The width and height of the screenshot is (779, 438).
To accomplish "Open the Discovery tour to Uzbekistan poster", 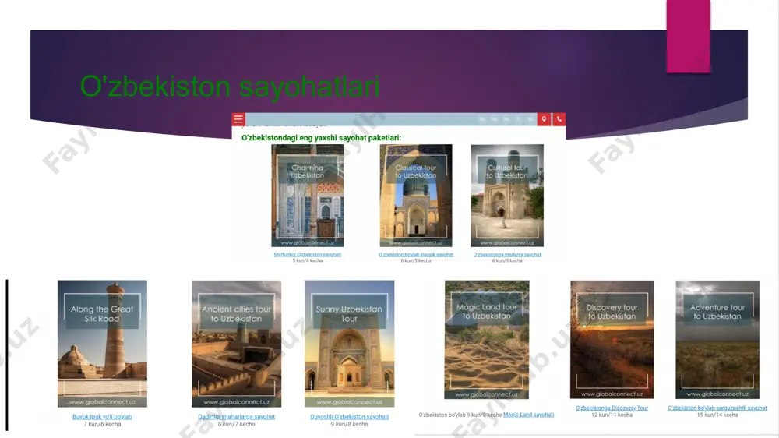I will click(612, 340).
